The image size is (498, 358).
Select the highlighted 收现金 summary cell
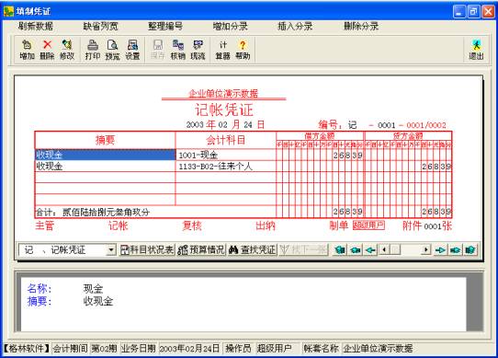105,155
